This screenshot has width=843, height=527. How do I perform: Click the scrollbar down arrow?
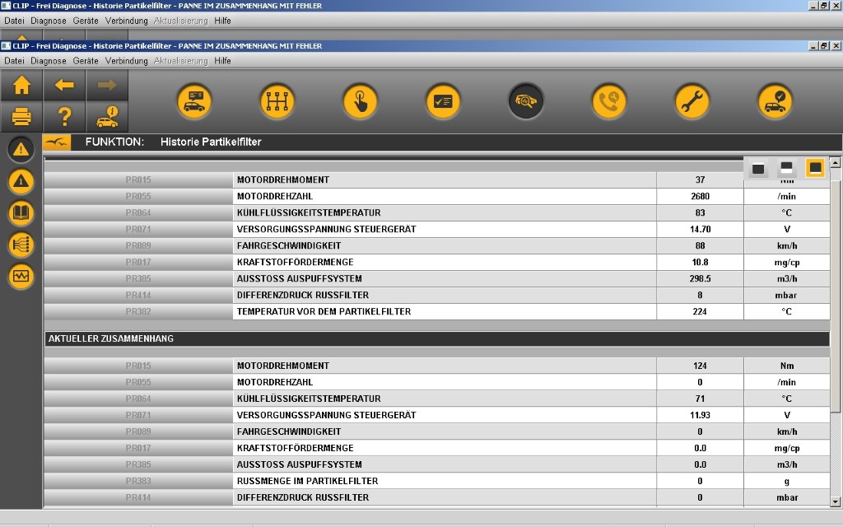tap(836, 501)
